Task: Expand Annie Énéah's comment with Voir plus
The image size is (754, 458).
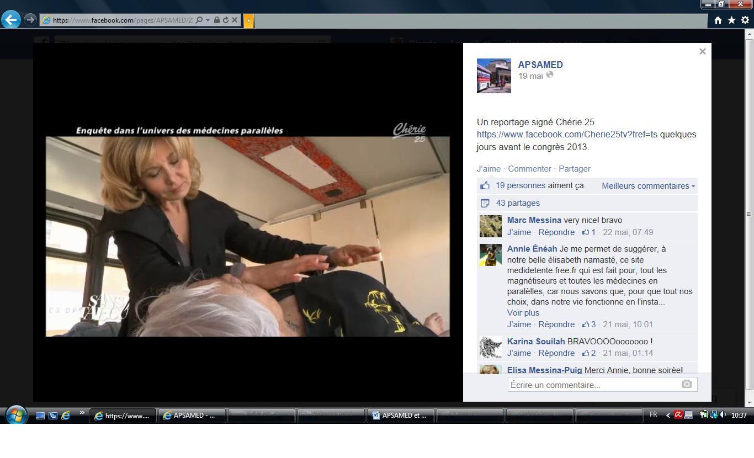Action: (523, 313)
